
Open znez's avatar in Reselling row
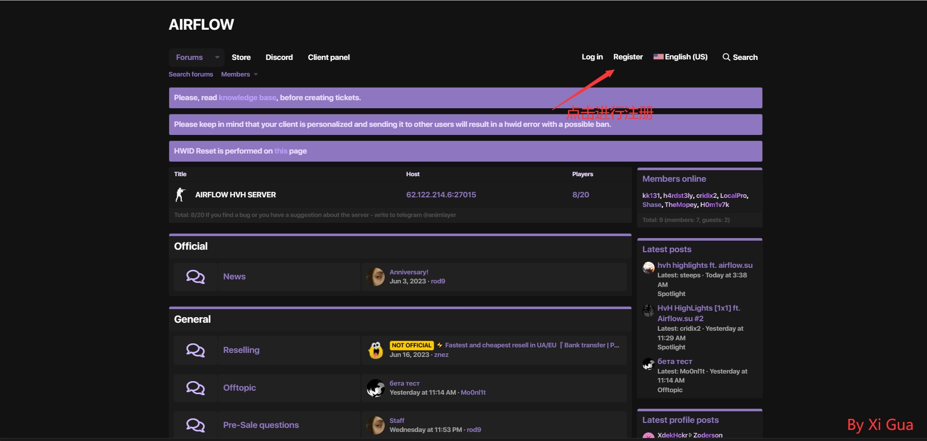[x=376, y=350]
